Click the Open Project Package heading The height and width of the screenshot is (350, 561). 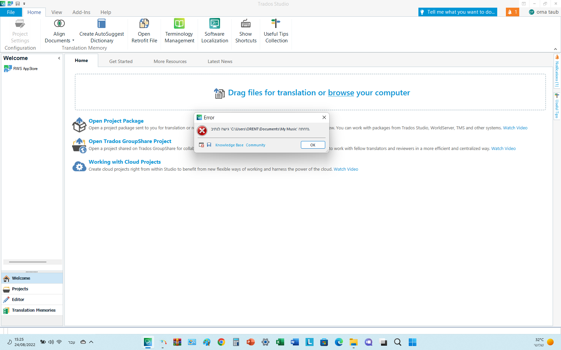click(x=116, y=121)
